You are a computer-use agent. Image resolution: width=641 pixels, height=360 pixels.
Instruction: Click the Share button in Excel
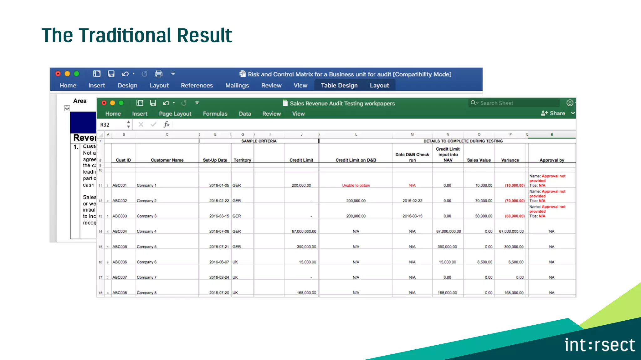553,113
